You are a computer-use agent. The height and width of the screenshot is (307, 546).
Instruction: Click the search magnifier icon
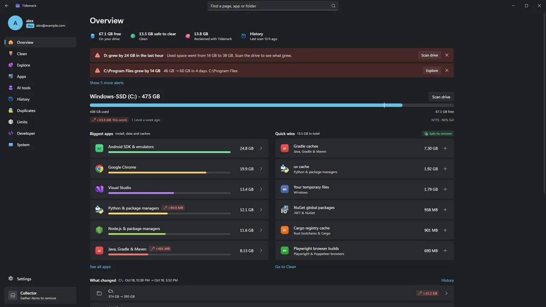(x=333, y=6)
